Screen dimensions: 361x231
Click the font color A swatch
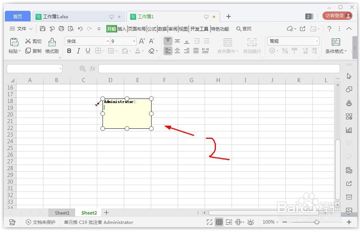(x=138, y=51)
